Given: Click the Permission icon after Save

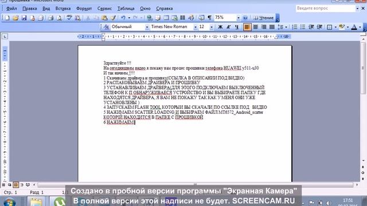Looking at the screenshot, I should point(33,18).
